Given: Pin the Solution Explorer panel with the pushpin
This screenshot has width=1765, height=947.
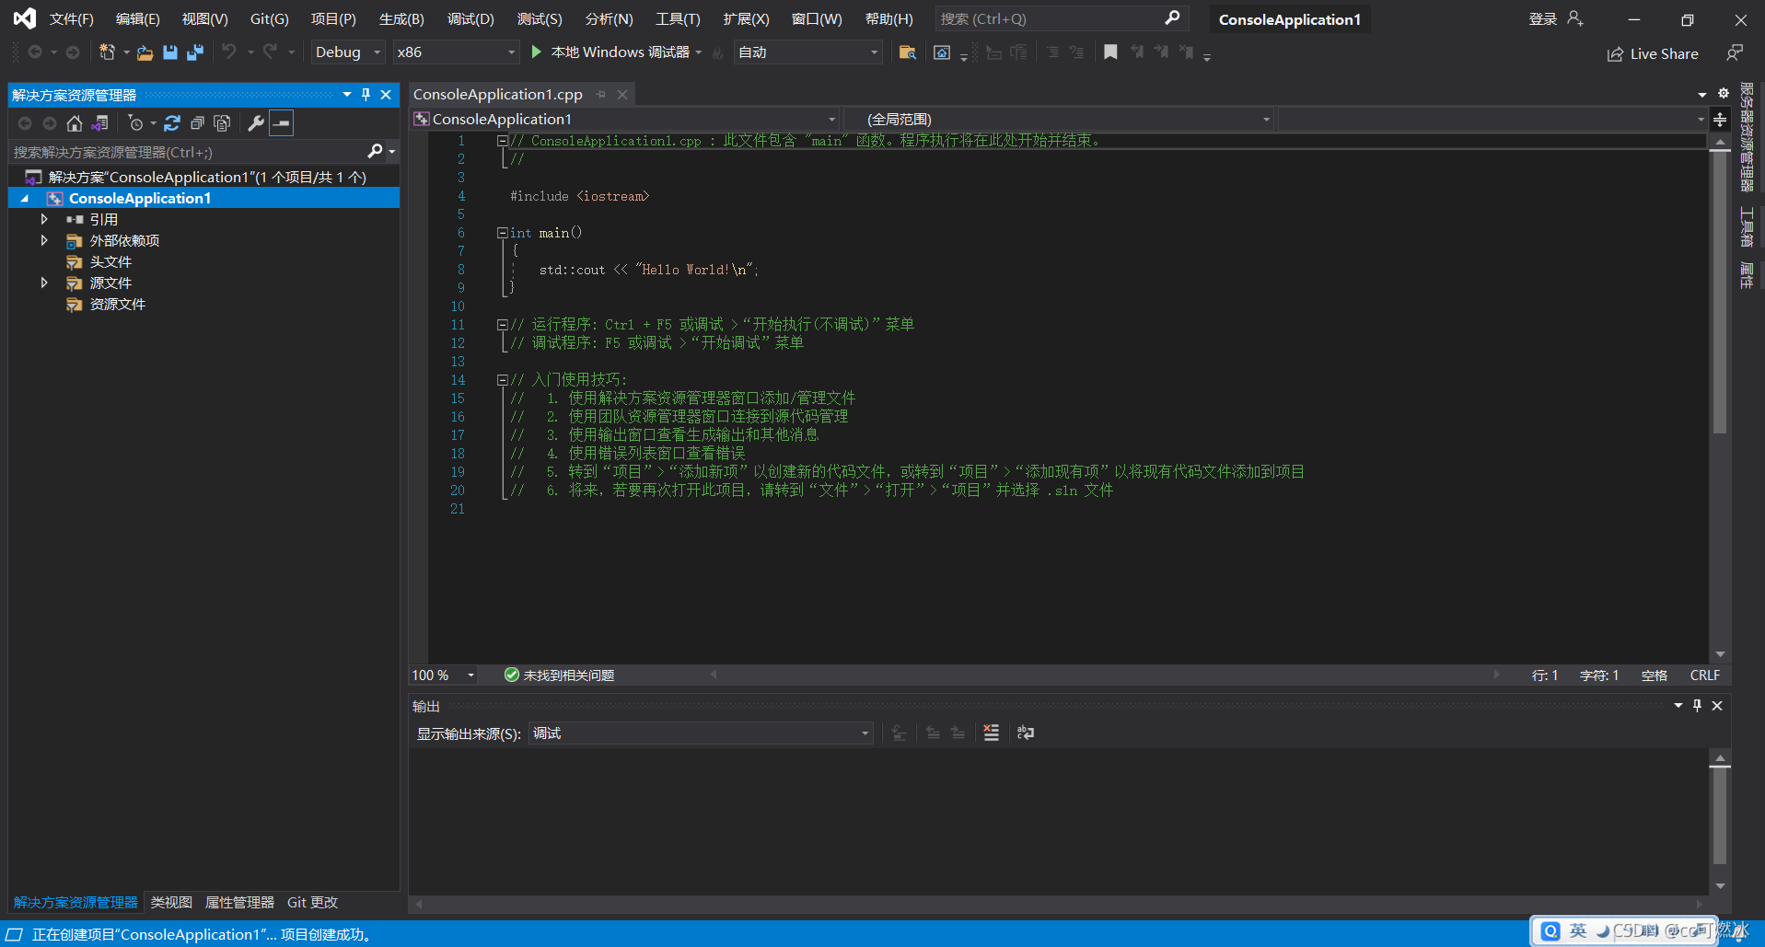Looking at the screenshot, I should tap(366, 95).
